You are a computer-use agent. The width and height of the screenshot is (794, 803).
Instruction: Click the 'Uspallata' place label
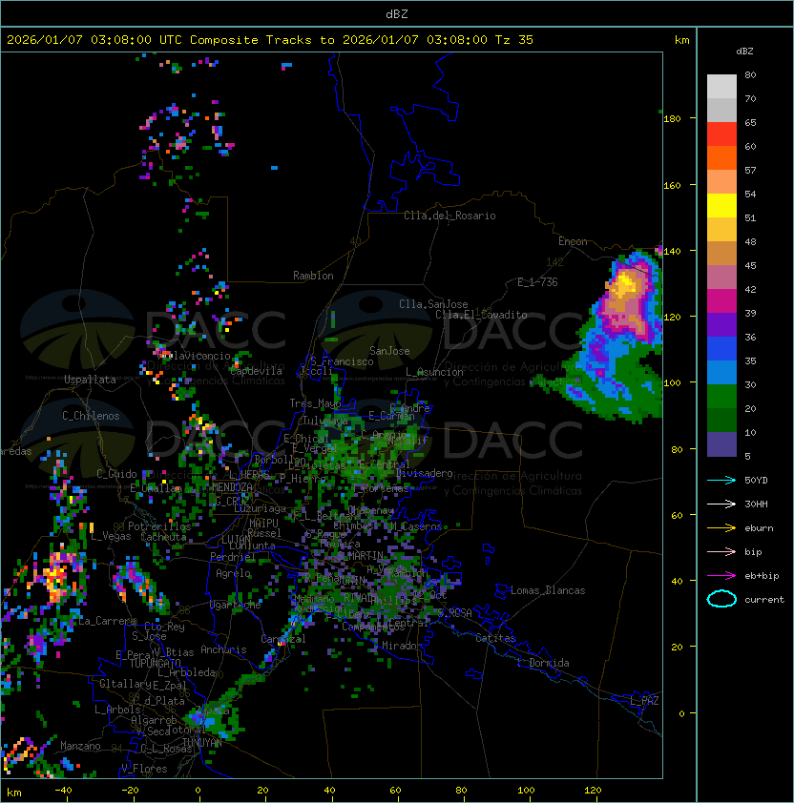90,380
